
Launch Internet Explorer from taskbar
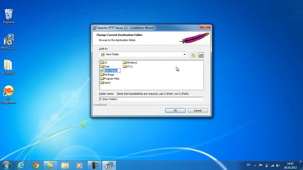[x=21, y=165]
